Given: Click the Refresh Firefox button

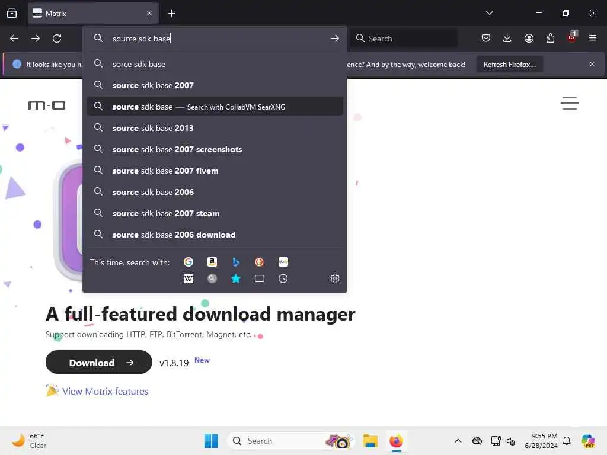Looking at the screenshot, I should (x=509, y=64).
